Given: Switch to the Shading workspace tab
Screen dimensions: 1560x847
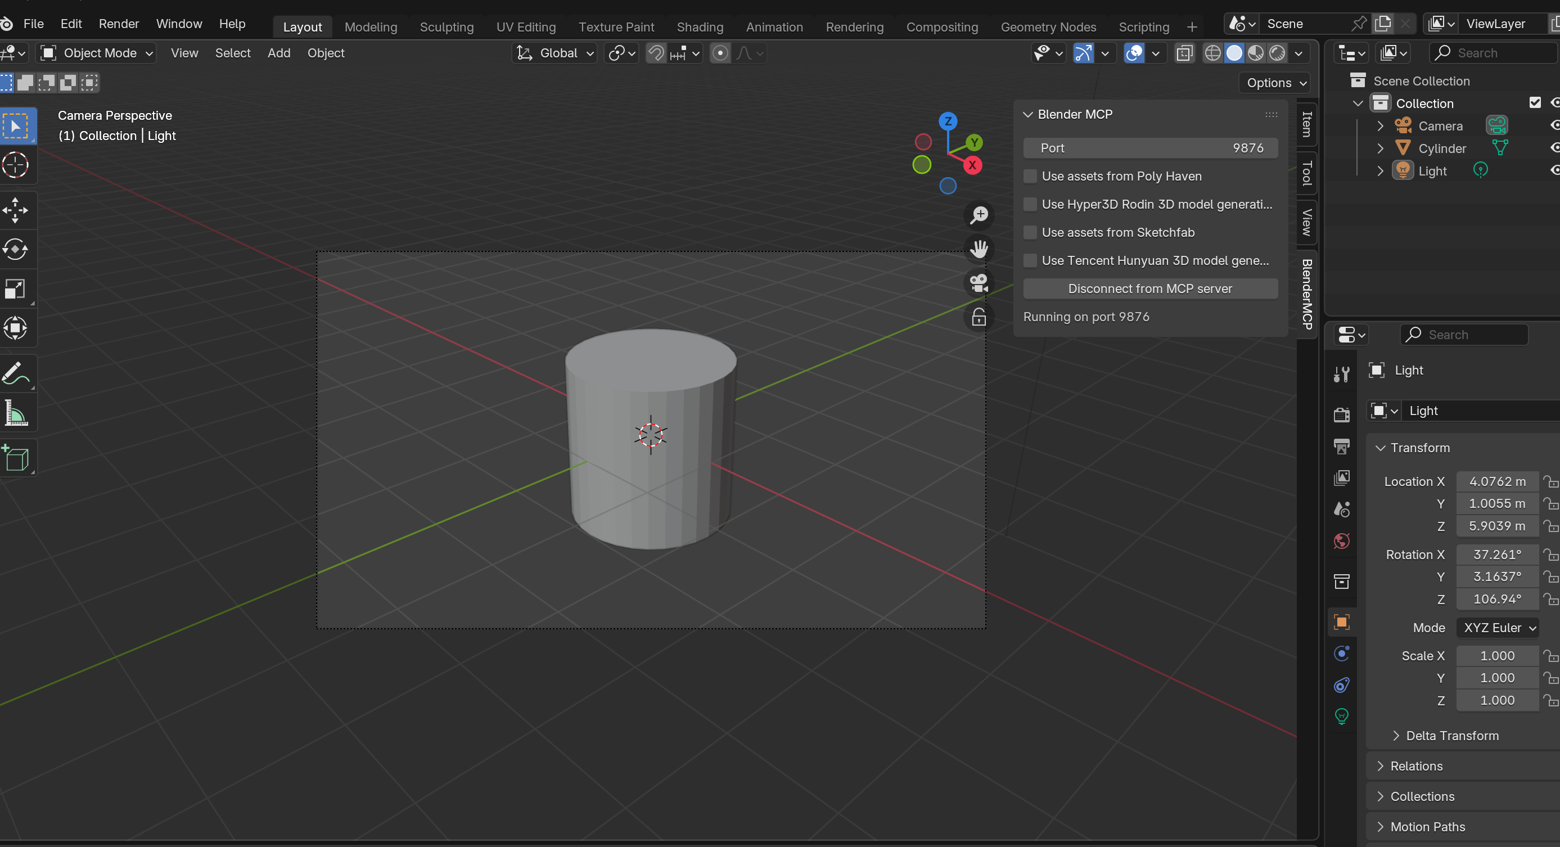Looking at the screenshot, I should 700,26.
